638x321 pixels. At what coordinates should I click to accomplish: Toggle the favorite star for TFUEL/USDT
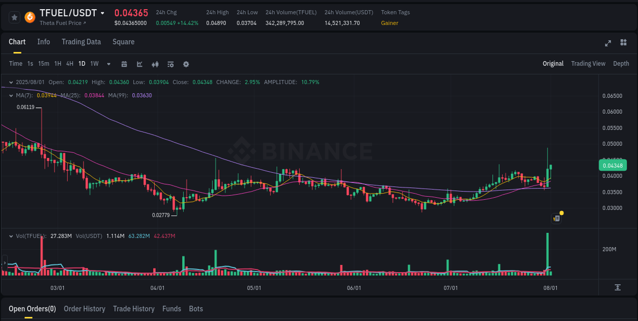pyautogui.click(x=14, y=17)
